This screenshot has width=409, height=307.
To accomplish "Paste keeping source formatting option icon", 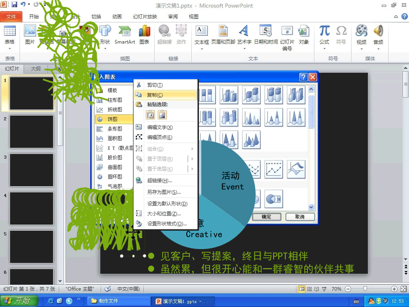I will click(x=151, y=115).
